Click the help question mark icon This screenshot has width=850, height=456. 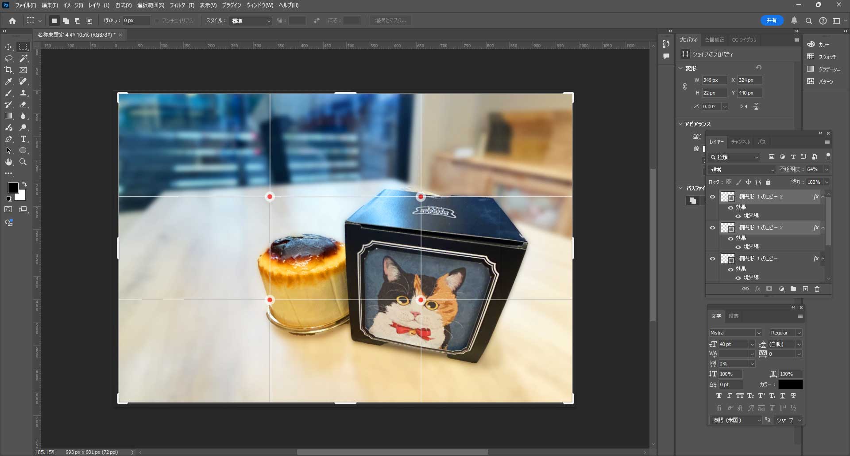click(823, 20)
